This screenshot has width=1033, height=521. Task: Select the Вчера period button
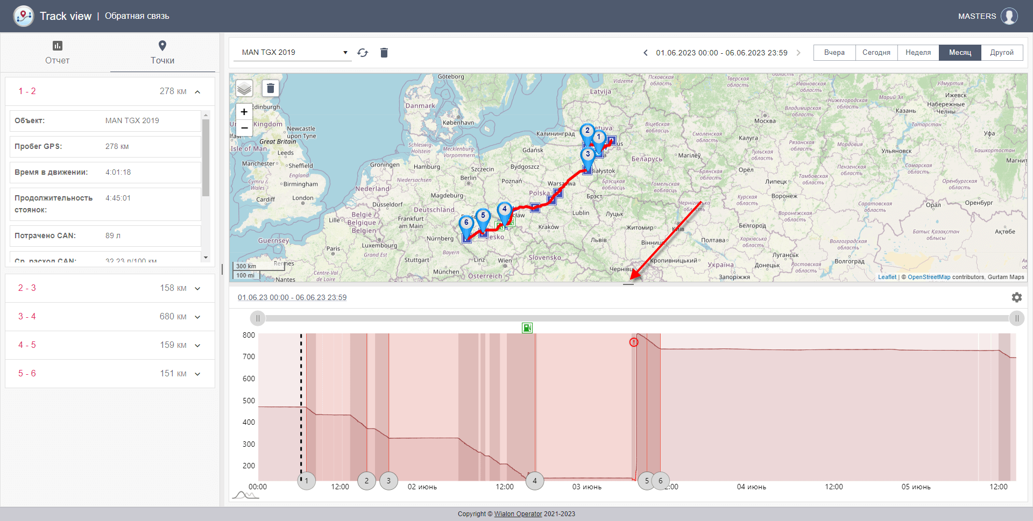click(834, 53)
